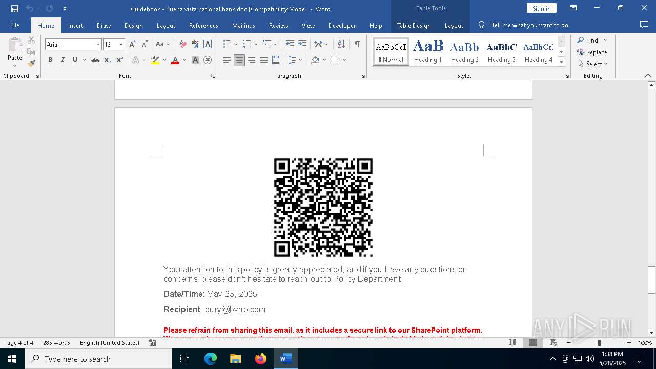Apply character shading icon

click(195, 60)
